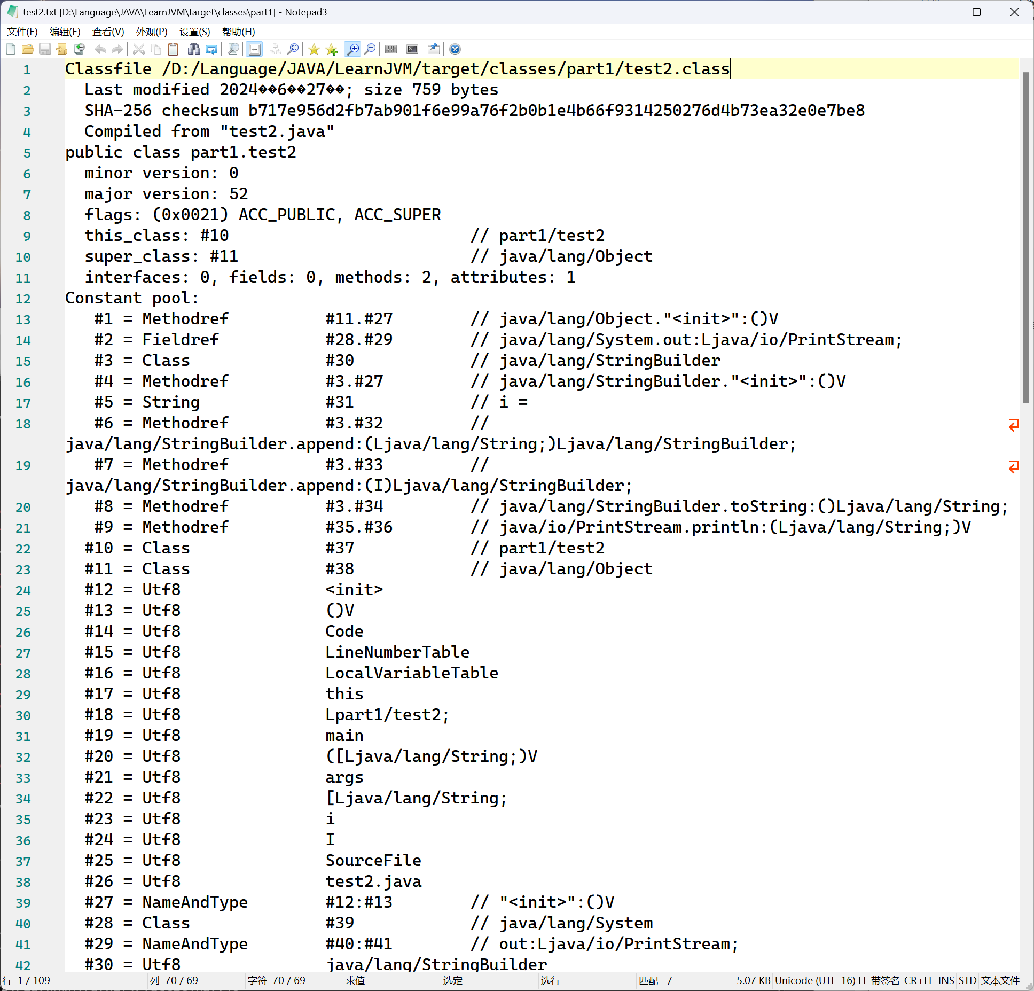
Task: Open the 查看(V) menu
Action: pos(108,32)
